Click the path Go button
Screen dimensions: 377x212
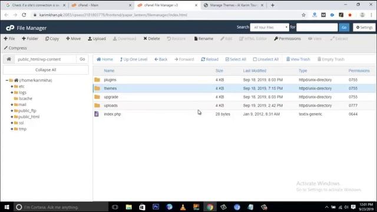(x=82, y=59)
